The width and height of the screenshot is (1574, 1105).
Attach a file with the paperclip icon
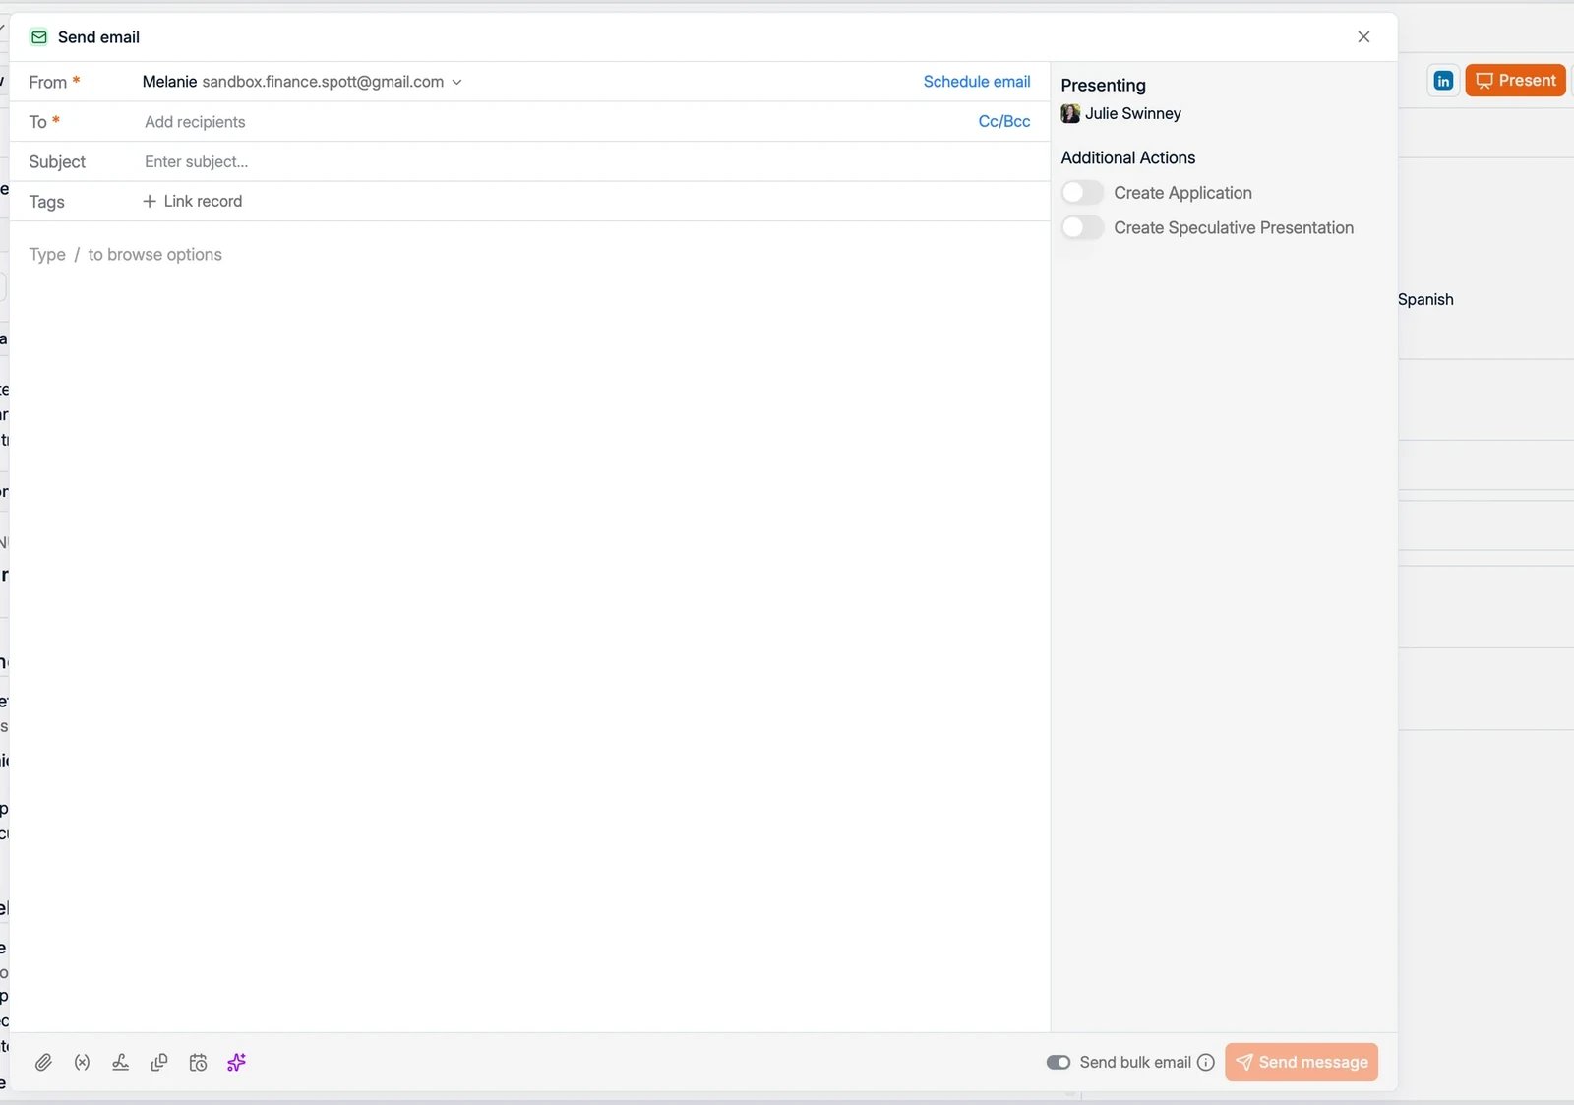point(43,1063)
